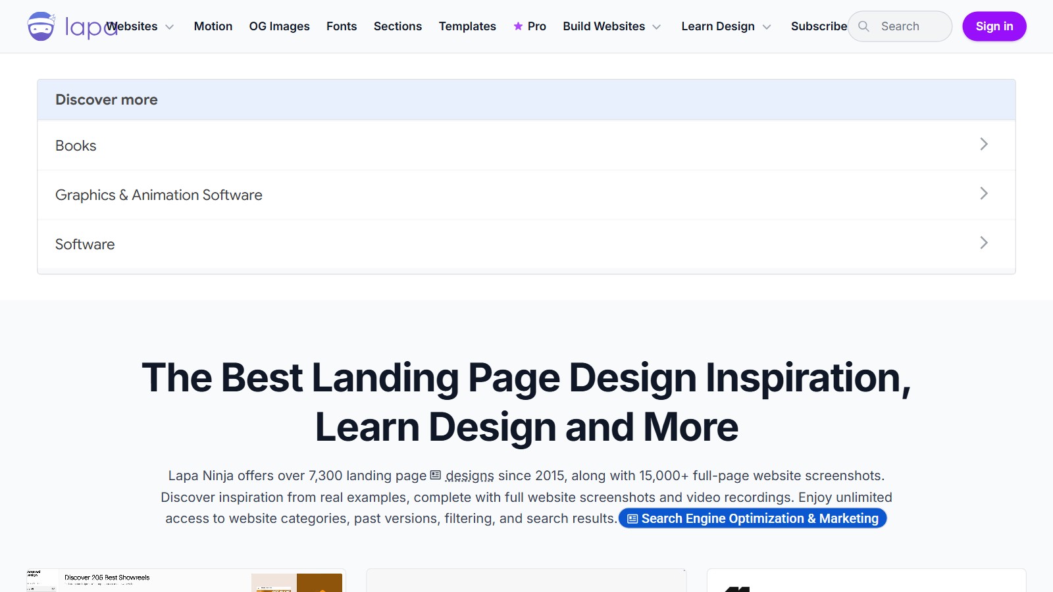This screenshot has width=1053, height=592.
Task: Open the Discover 205 Best Showreels thumbnail
Action: (x=186, y=581)
